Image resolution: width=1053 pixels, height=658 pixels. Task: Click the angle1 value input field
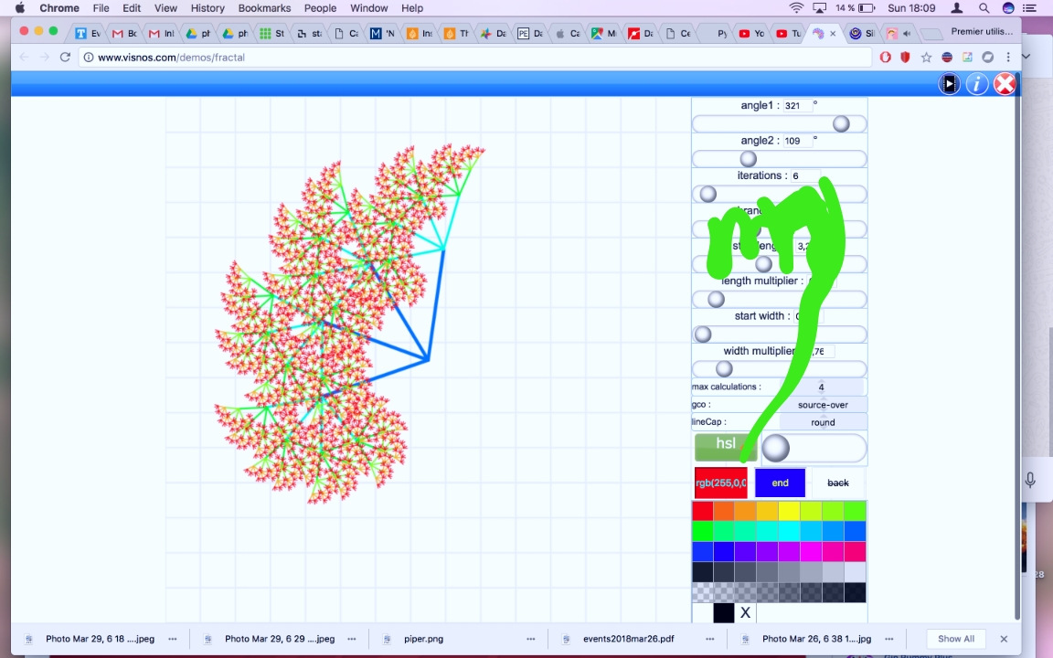coord(793,106)
